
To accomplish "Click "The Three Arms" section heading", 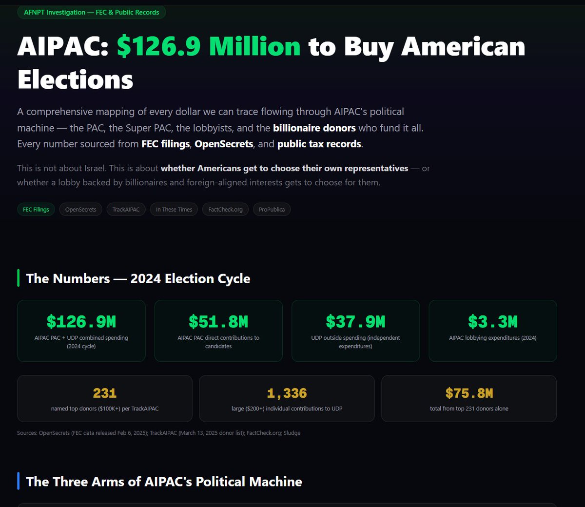I will [x=164, y=482].
